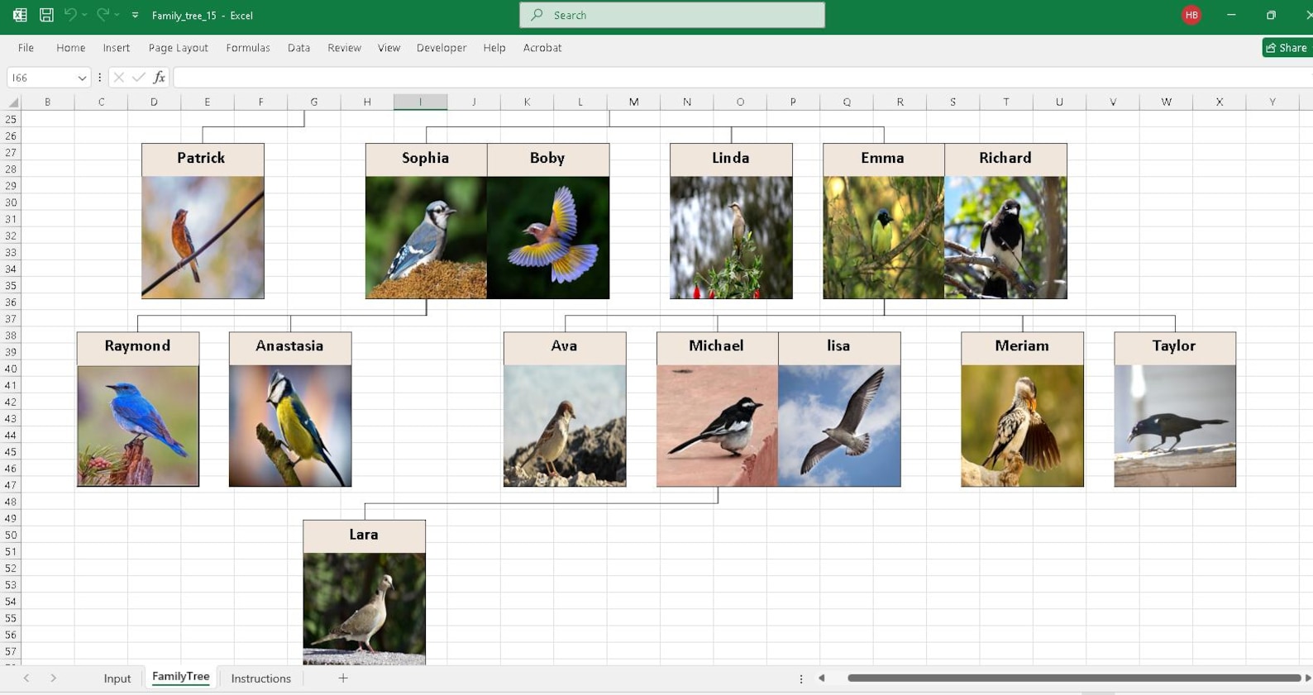Image resolution: width=1313 pixels, height=695 pixels.
Task: Click horizontal scroll right arrow
Action: pyautogui.click(x=1307, y=678)
